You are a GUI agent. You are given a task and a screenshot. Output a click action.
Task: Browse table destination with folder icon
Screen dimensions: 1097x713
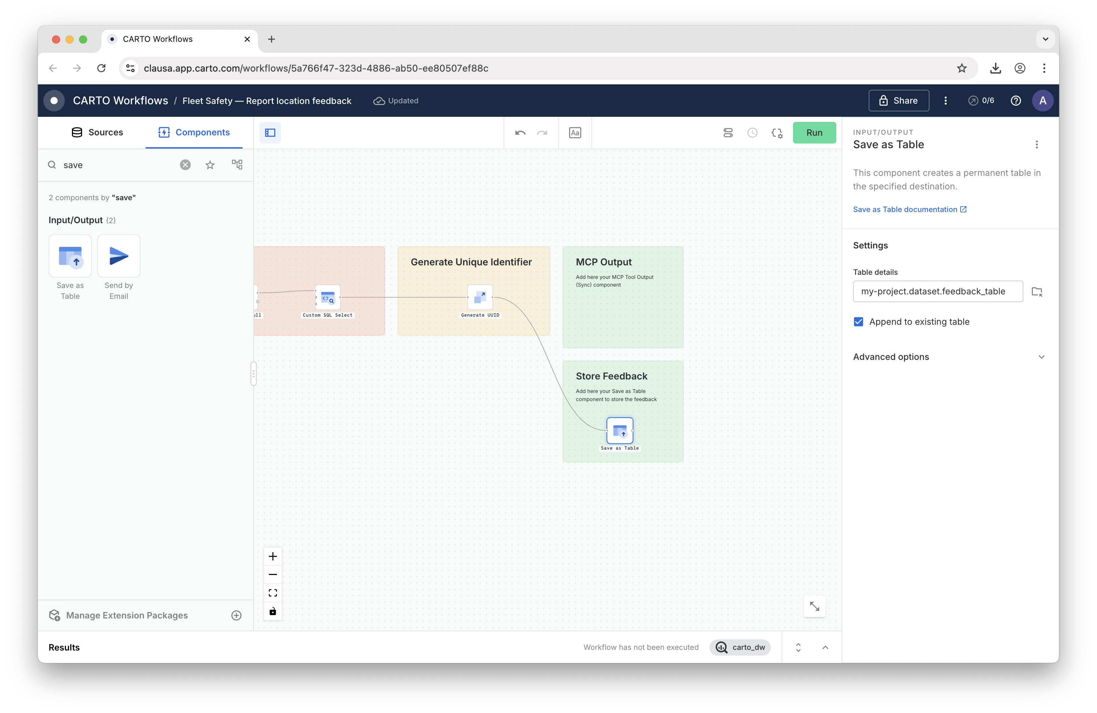[x=1037, y=292]
